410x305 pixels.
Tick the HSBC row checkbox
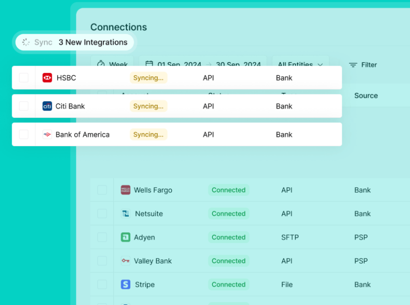click(x=24, y=78)
